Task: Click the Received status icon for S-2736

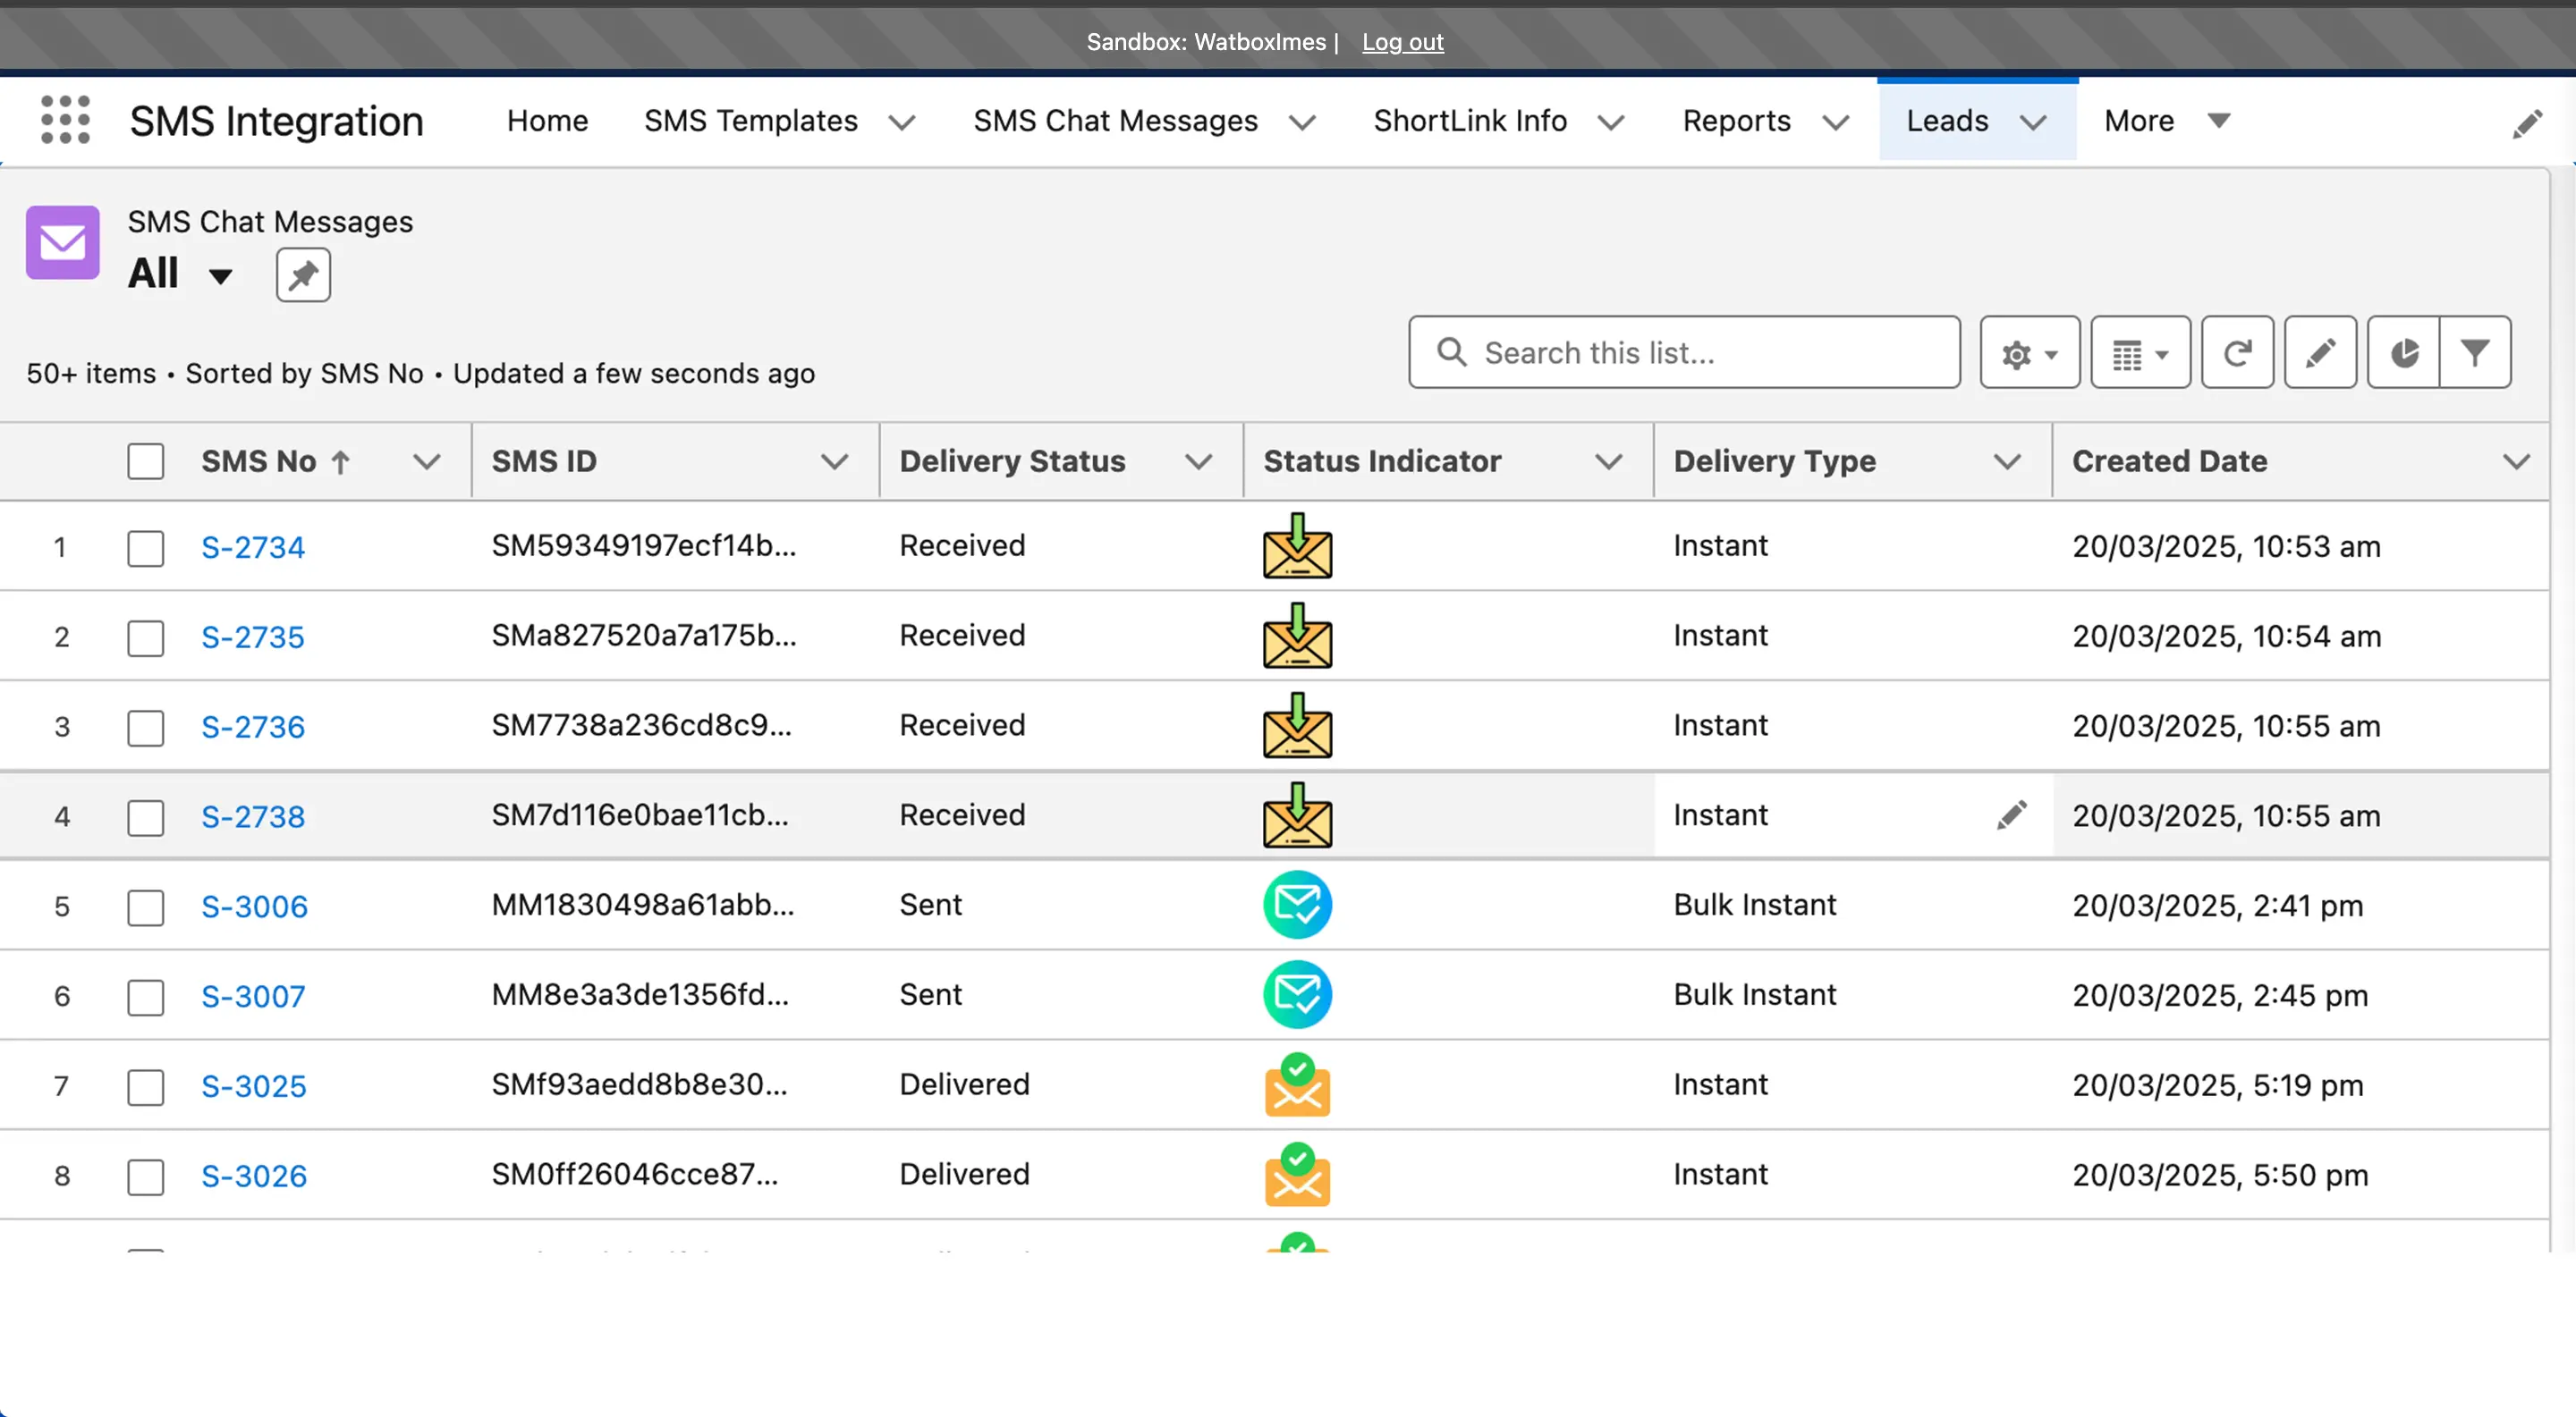Action: 1297,726
